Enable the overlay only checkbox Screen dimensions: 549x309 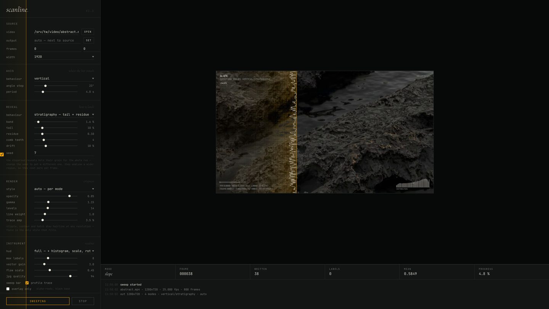pyautogui.click(x=8, y=289)
